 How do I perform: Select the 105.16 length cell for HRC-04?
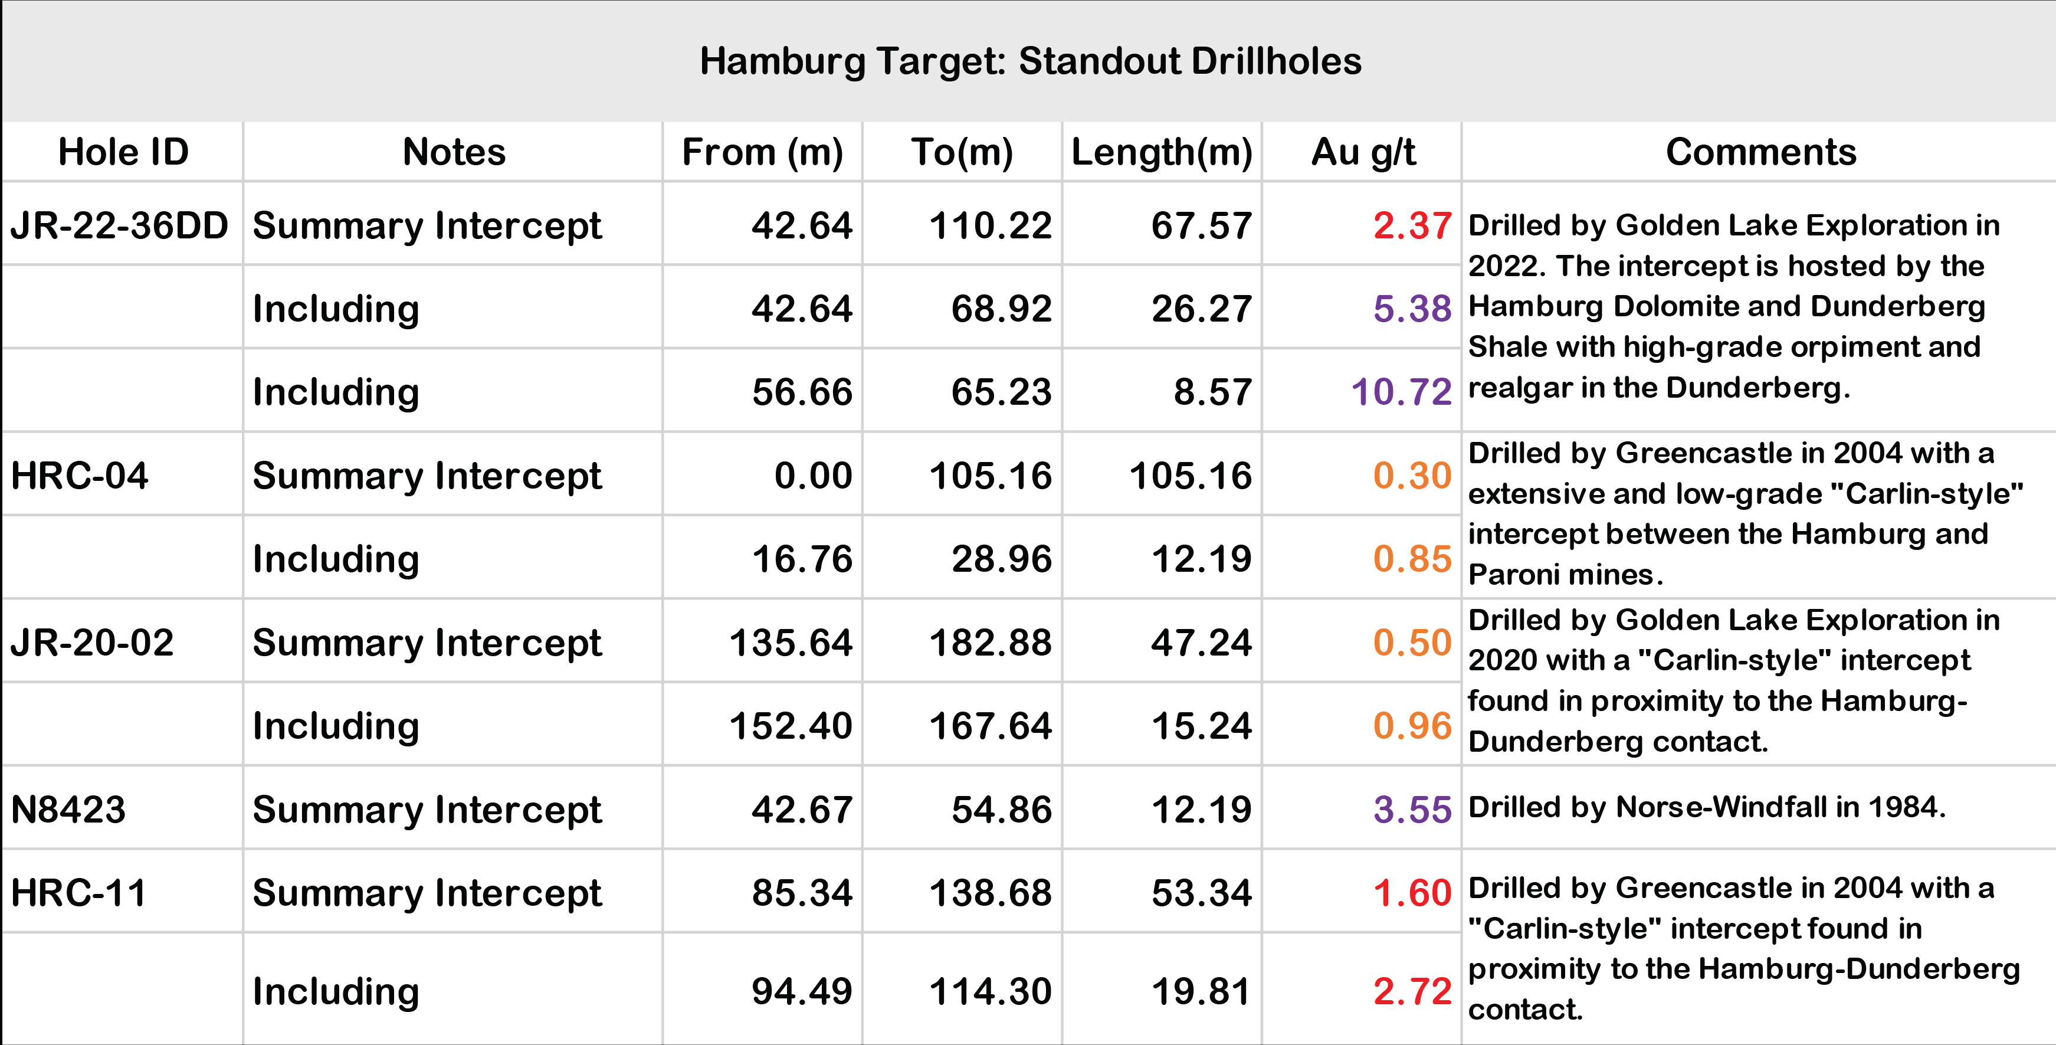tap(1161, 475)
